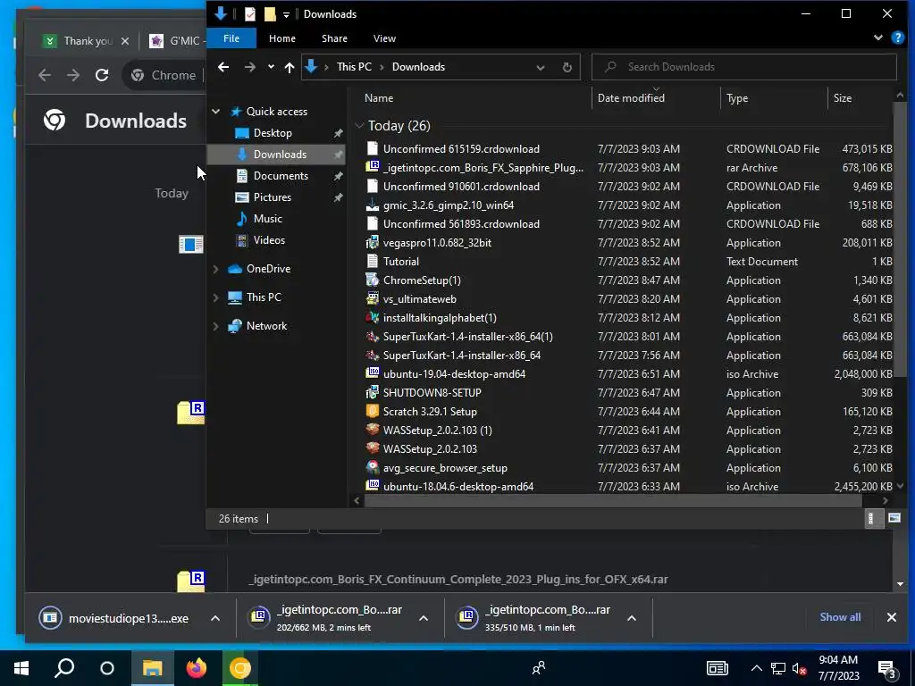Click the ChromeSetup(1) file icon
Screen dimensions: 915x686
coord(373,280)
